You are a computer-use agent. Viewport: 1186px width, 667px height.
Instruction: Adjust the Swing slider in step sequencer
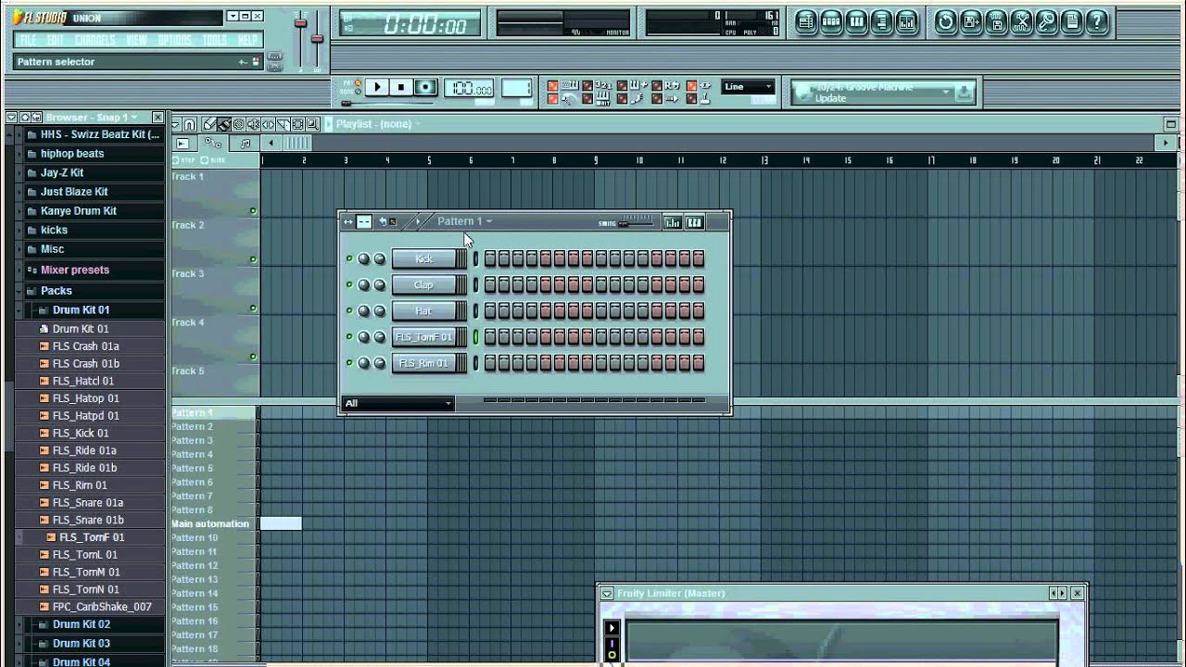(x=636, y=222)
